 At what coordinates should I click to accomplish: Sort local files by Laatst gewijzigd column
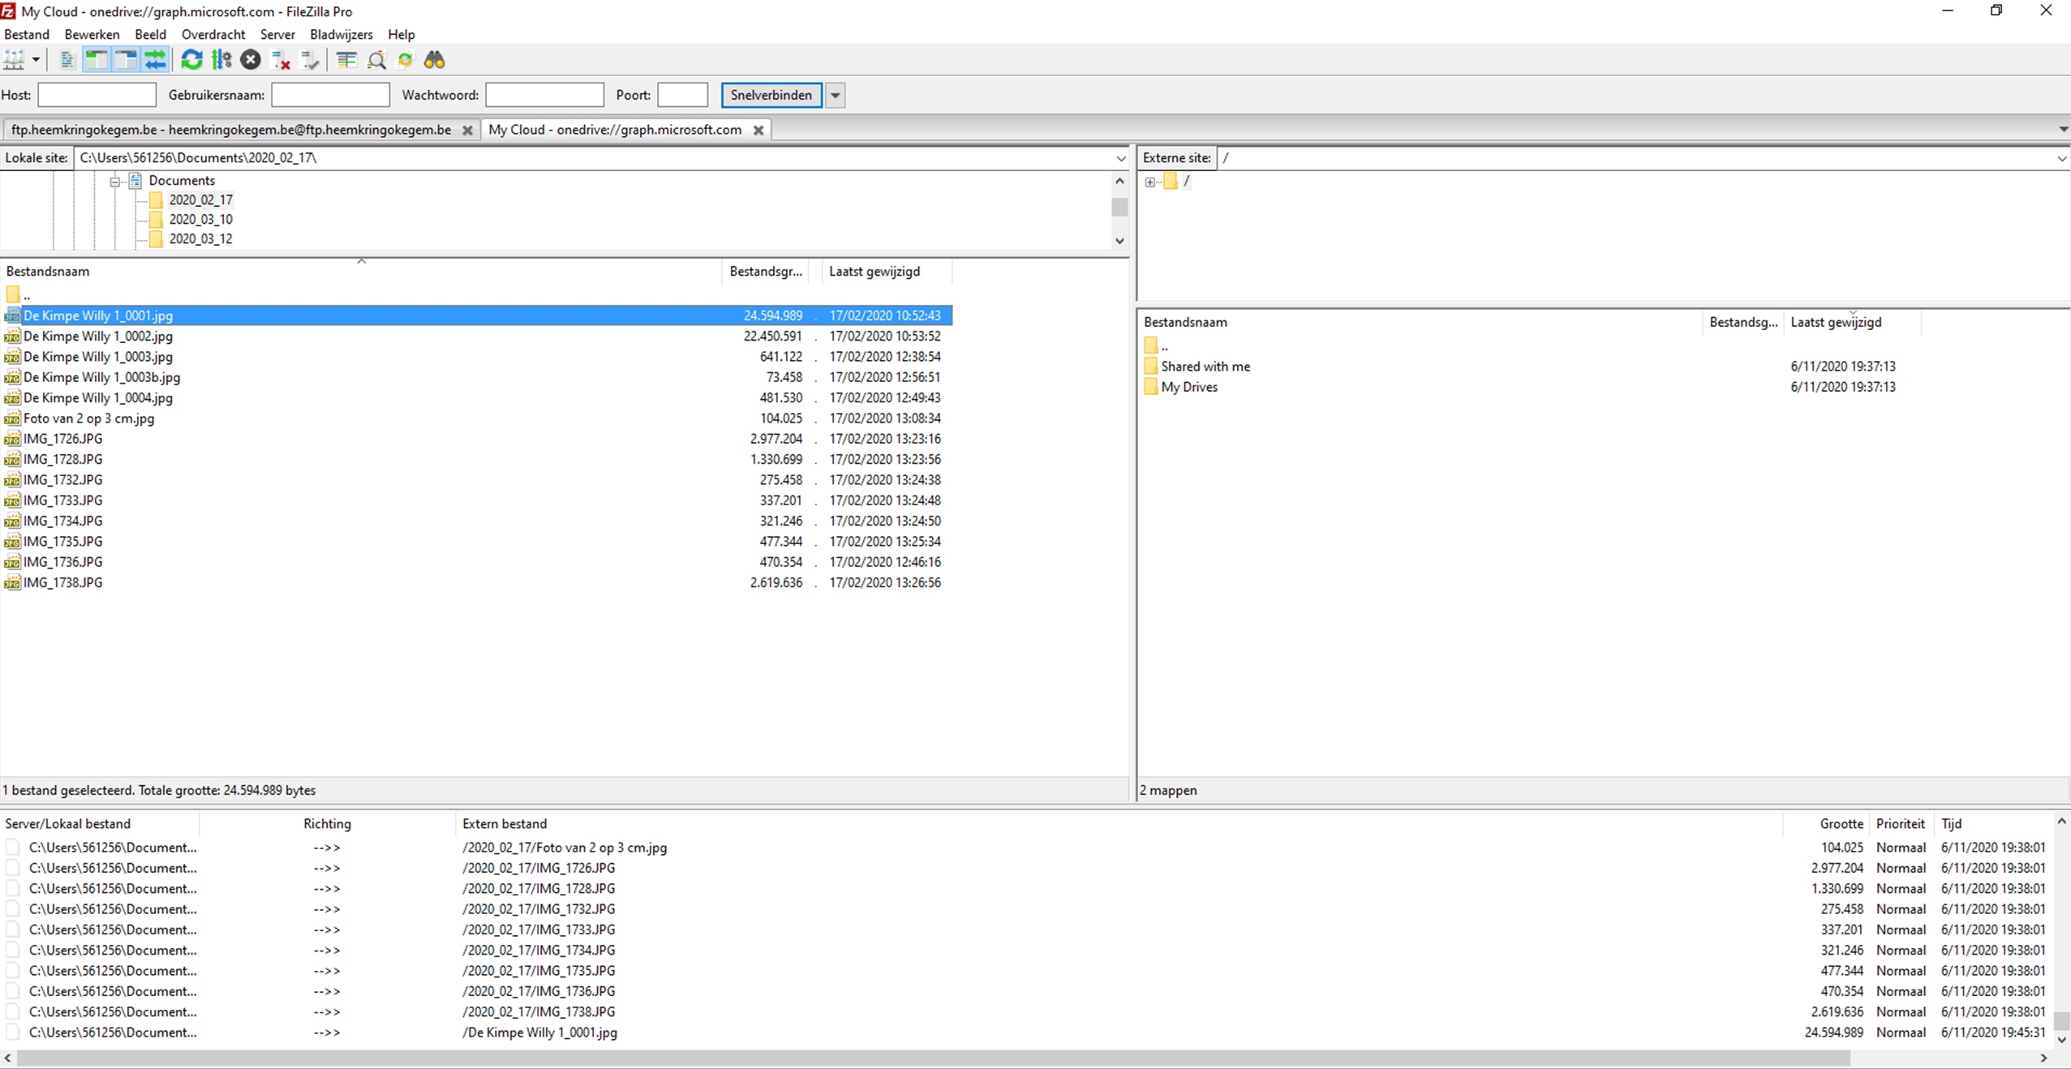(x=887, y=271)
